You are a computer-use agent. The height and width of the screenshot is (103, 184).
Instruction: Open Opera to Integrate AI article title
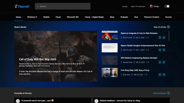(x=139, y=33)
